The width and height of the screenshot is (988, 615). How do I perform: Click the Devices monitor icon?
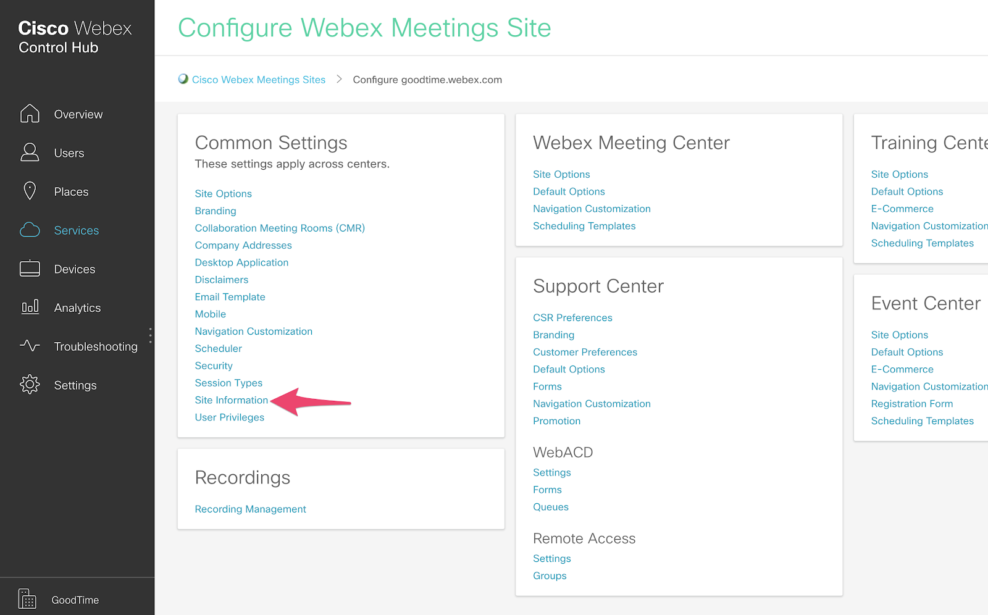click(x=30, y=269)
